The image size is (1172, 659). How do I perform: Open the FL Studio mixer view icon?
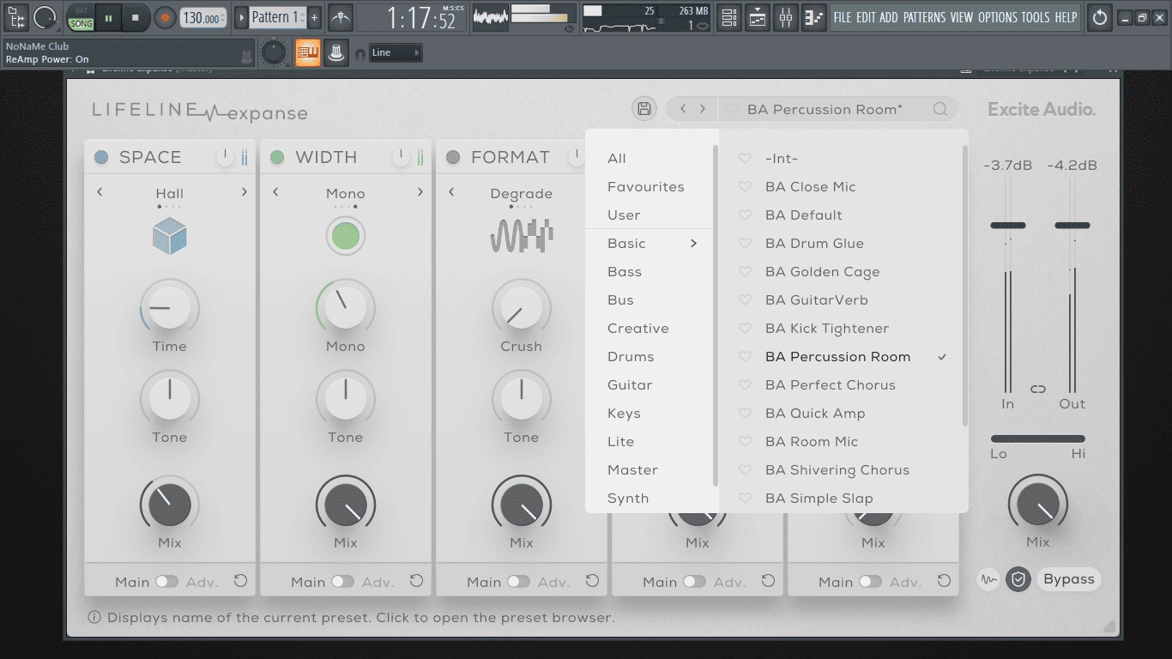pos(786,16)
